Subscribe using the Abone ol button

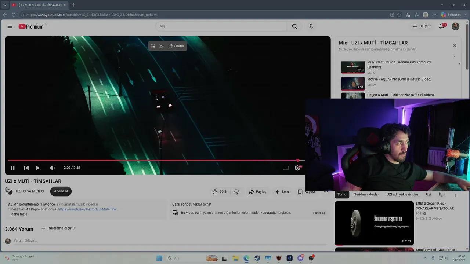pyautogui.click(x=61, y=191)
